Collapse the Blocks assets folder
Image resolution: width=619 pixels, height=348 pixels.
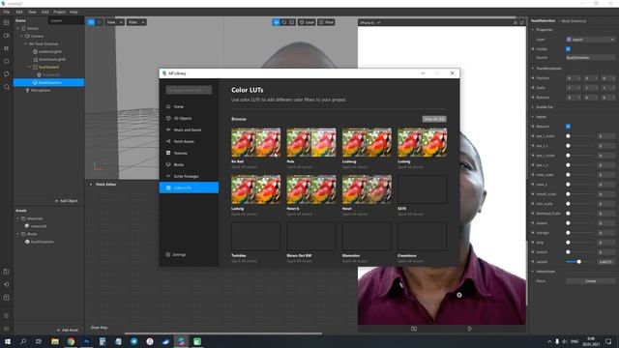pyautogui.click(x=17, y=234)
